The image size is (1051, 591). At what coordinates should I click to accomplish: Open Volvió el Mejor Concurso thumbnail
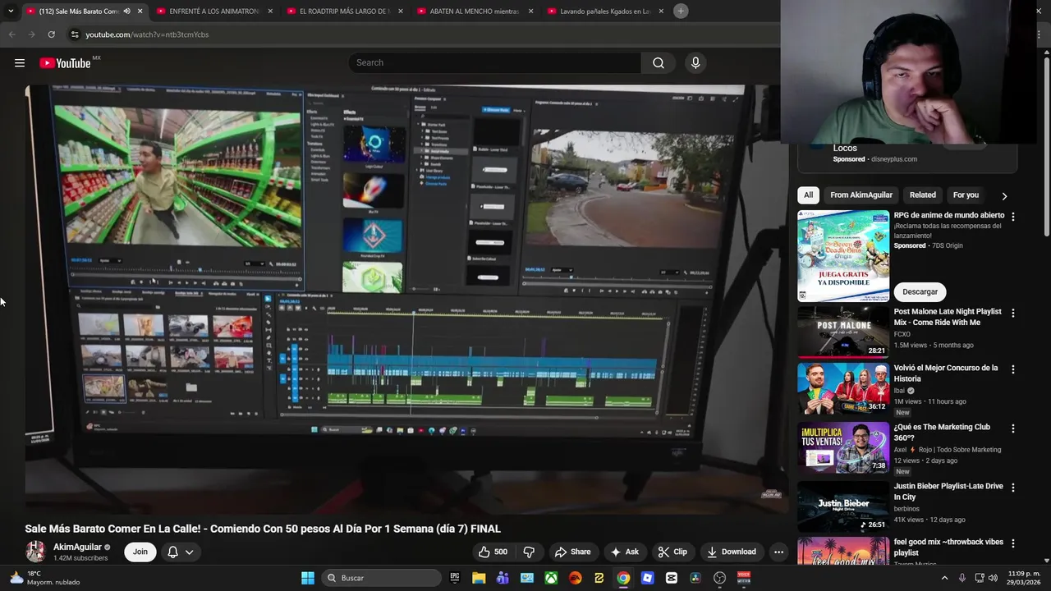coord(843,387)
